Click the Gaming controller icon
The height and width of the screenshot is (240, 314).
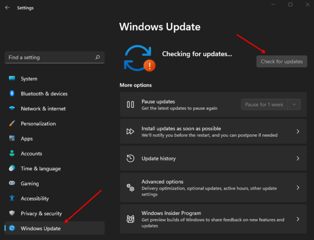coord(12,183)
